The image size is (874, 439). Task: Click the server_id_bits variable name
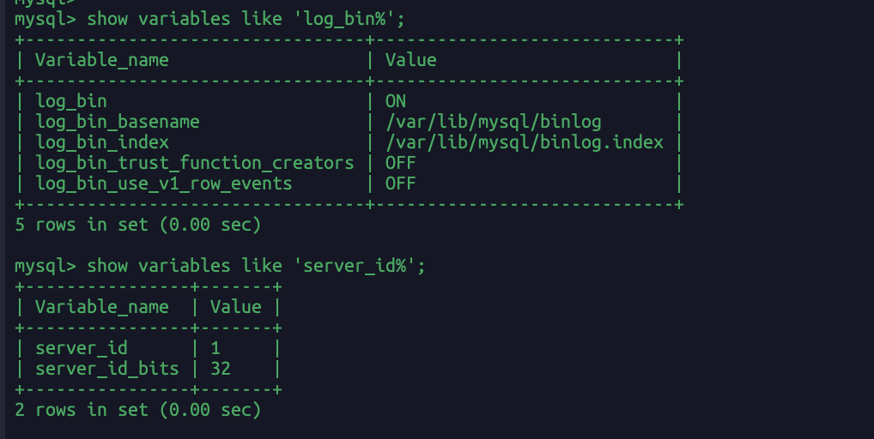(107, 369)
